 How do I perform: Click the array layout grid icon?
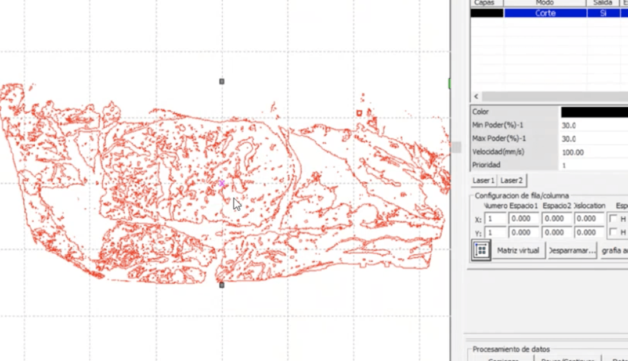tap(481, 251)
